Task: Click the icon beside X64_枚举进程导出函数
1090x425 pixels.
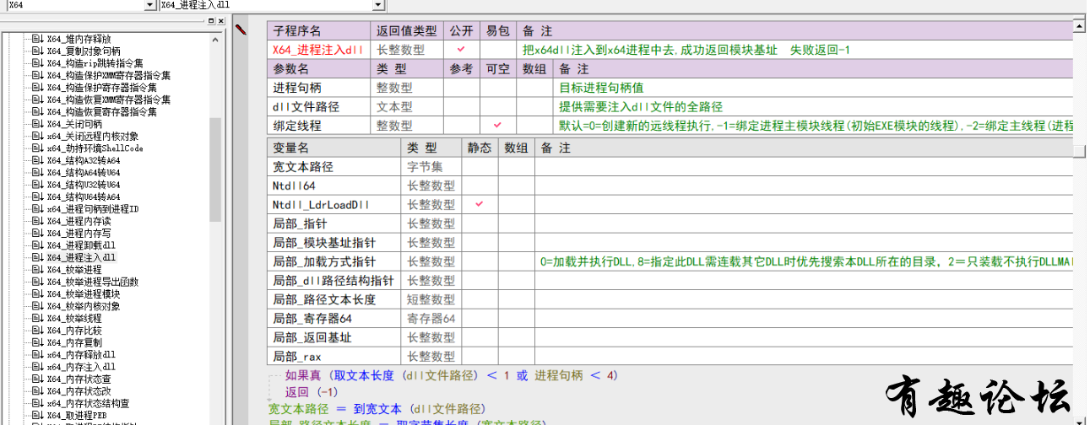Action: tap(37, 282)
